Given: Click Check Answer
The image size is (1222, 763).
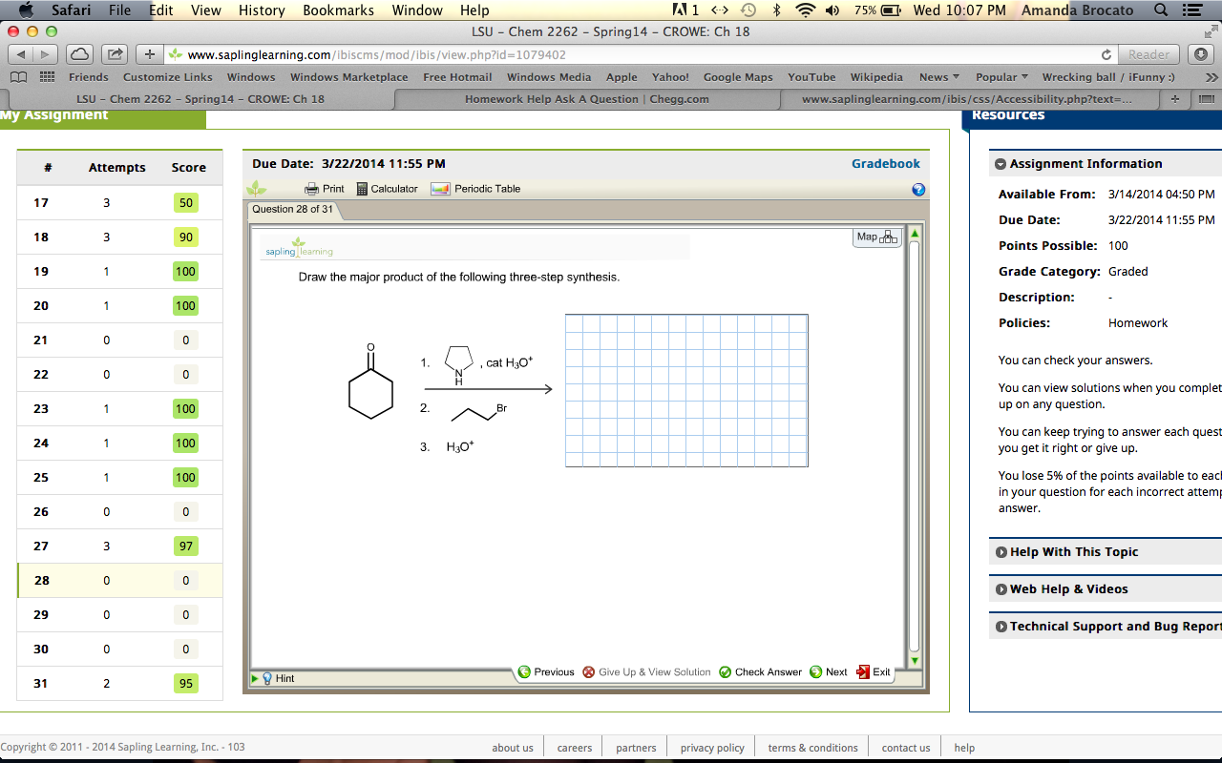Looking at the screenshot, I should [760, 672].
